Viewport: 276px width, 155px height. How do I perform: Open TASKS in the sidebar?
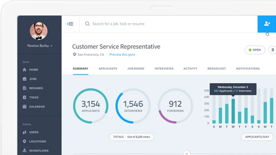pyautogui.click(x=34, y=97)
